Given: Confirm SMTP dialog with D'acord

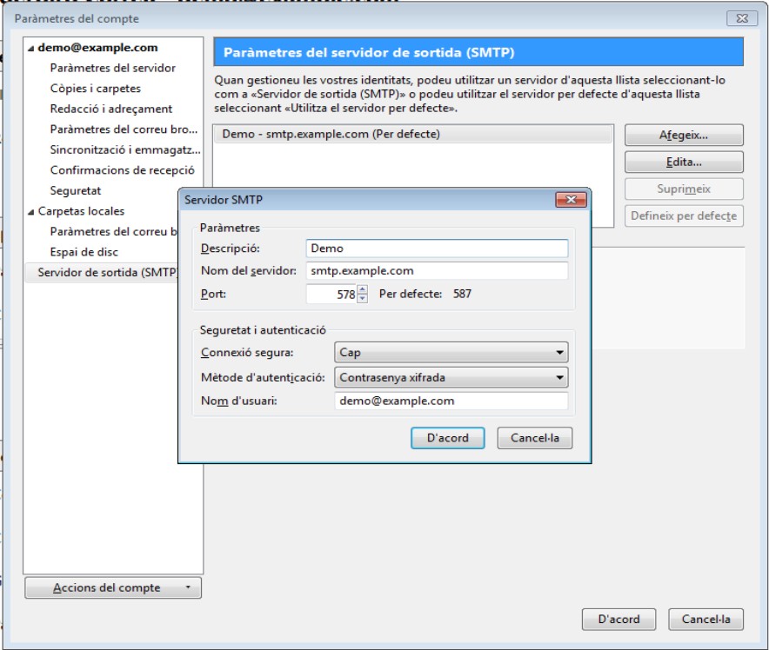Looking at the screenshot, I should coord(448,438).
